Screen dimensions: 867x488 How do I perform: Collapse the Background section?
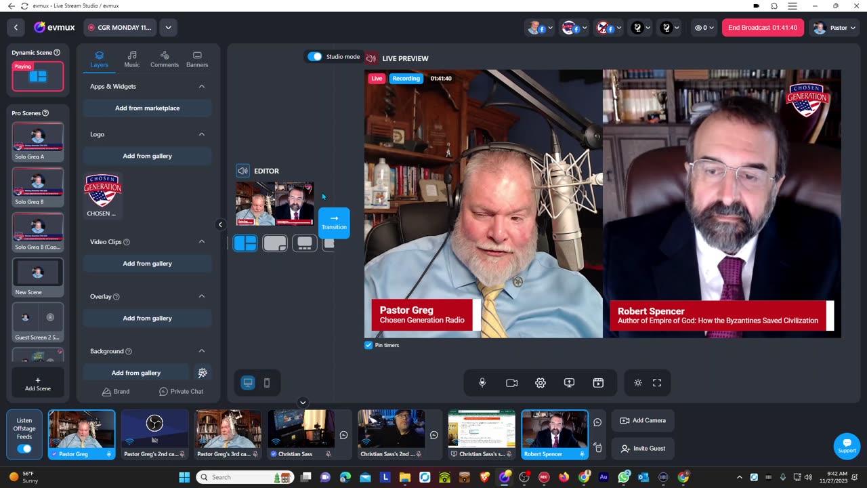pyautogui.click(x=202, y=351)
